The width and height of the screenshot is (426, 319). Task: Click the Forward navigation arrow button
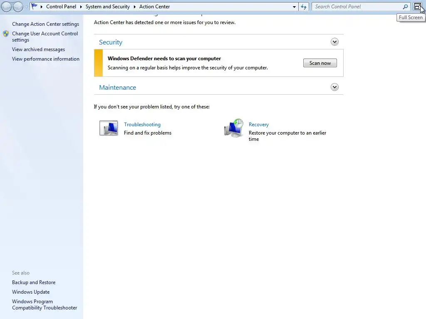[x=18, y=7]
